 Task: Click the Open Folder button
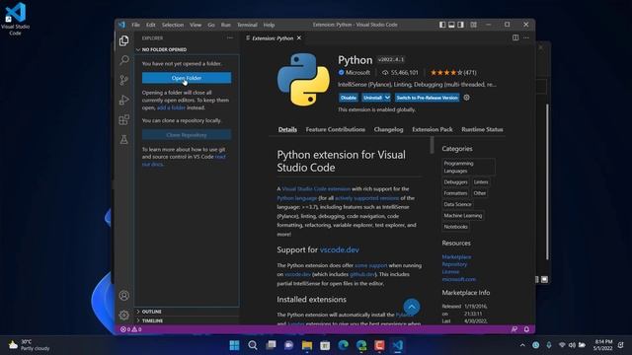(187, 78)
